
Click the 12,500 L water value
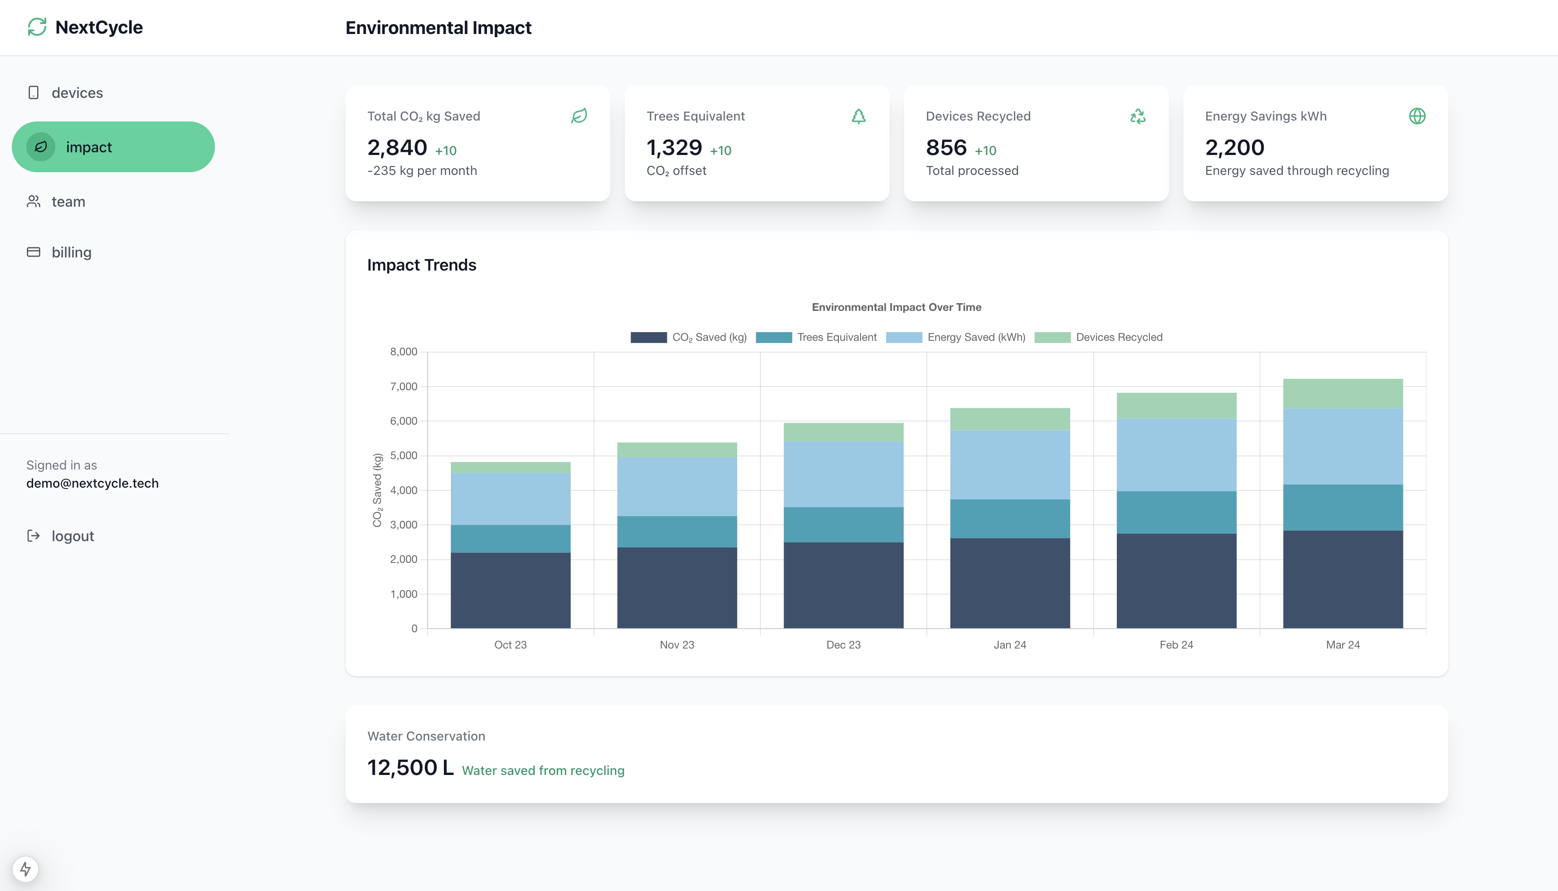[411, 767]
